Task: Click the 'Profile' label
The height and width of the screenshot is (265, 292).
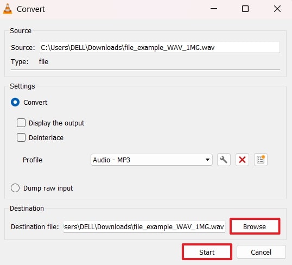Action: click(33, 160)
